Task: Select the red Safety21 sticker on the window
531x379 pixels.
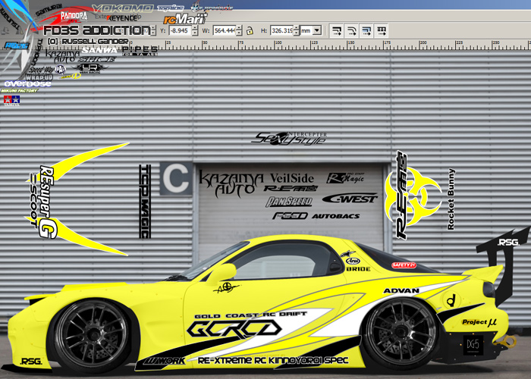Action: pyautogui.click(x=404, y=265)
